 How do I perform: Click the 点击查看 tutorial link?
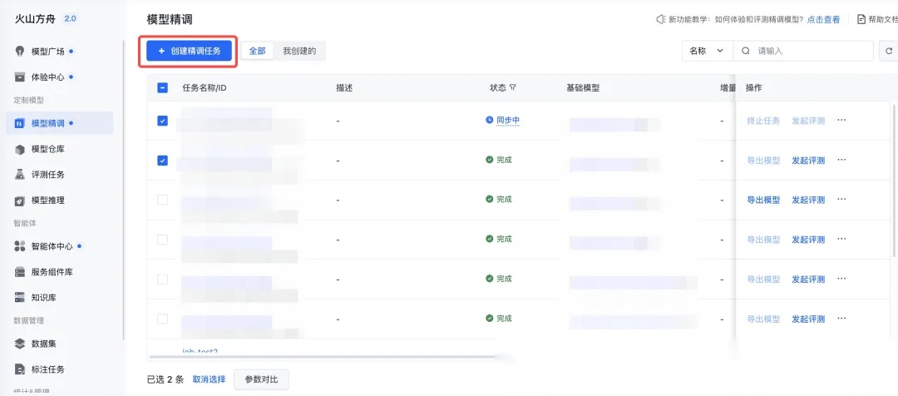(823, 19)
